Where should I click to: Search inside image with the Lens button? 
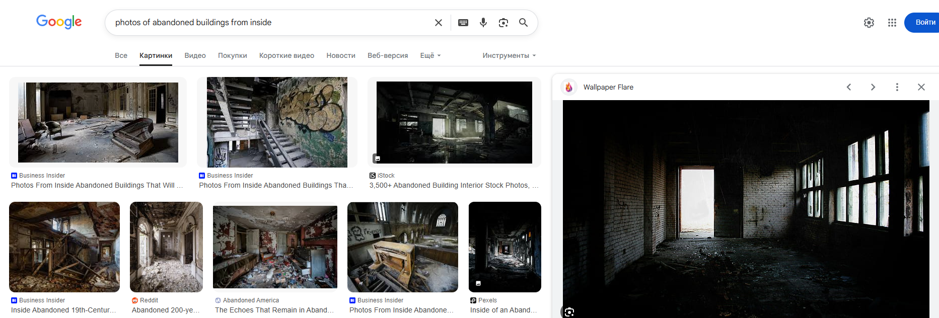tap(569, 312)
